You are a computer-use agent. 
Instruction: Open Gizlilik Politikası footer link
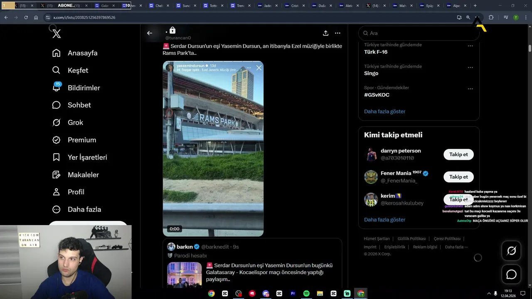pos(411,239)
